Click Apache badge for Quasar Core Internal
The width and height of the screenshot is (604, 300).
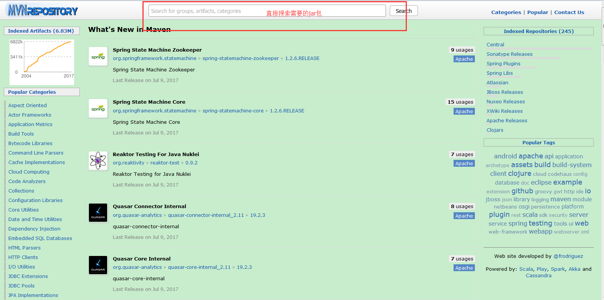pos(464,268)
